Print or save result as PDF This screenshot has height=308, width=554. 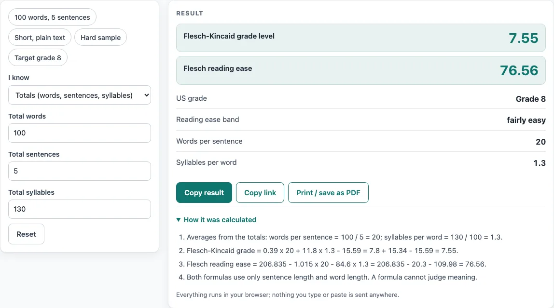pyautogui.click(x=328, y=193)
